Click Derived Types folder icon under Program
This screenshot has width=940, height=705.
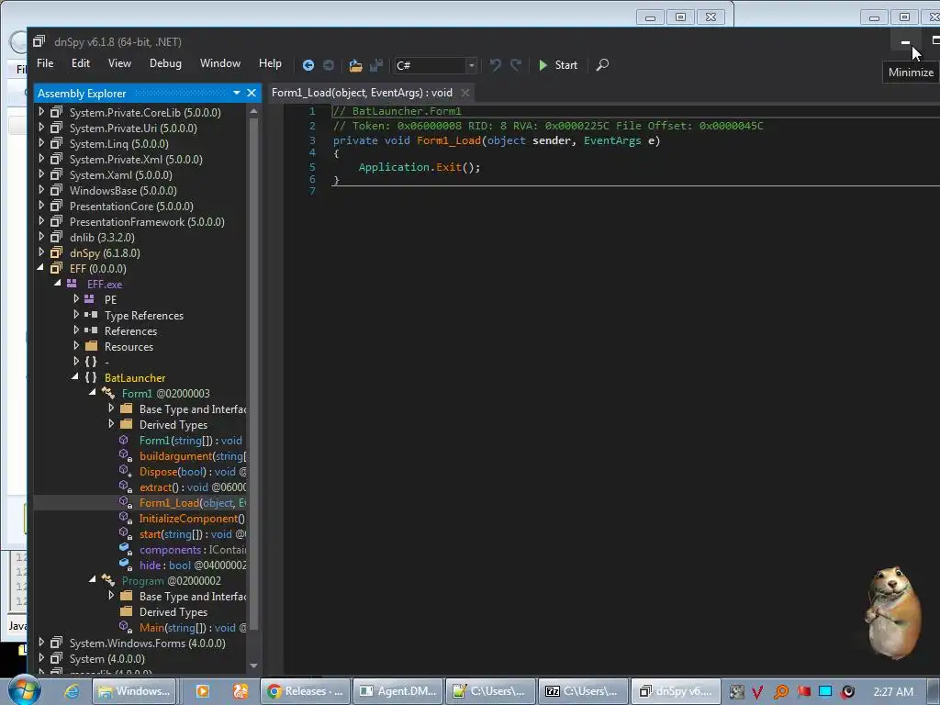click(x=126, y=611)
